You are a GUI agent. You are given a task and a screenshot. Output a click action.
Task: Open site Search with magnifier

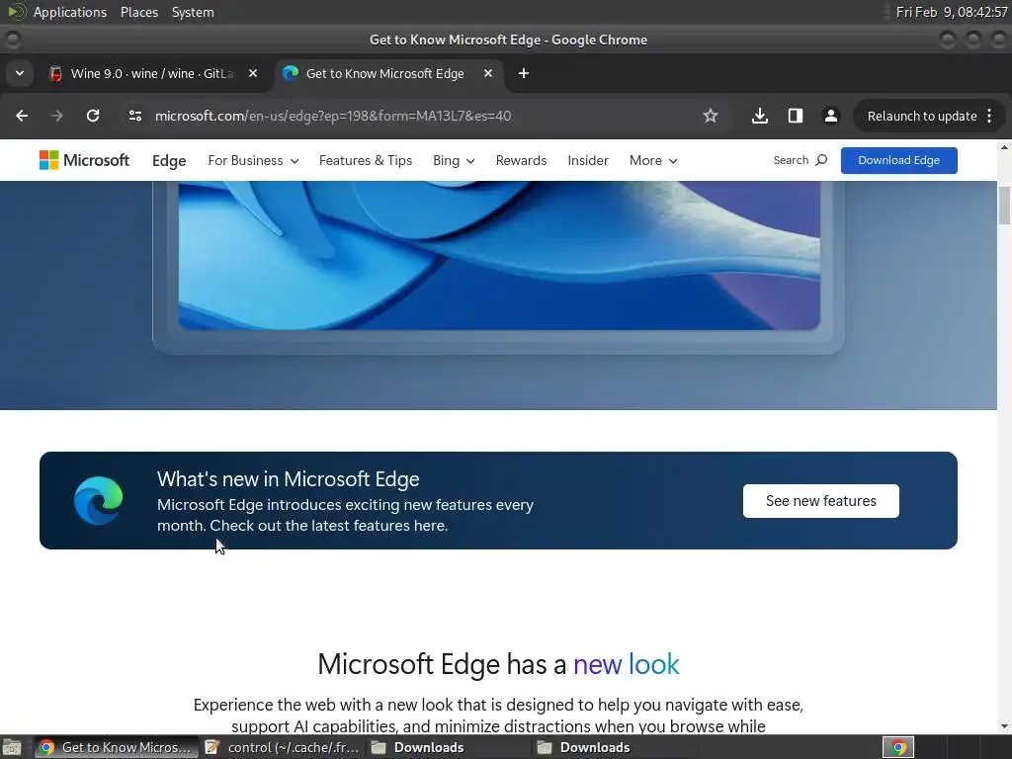[801, 160]
